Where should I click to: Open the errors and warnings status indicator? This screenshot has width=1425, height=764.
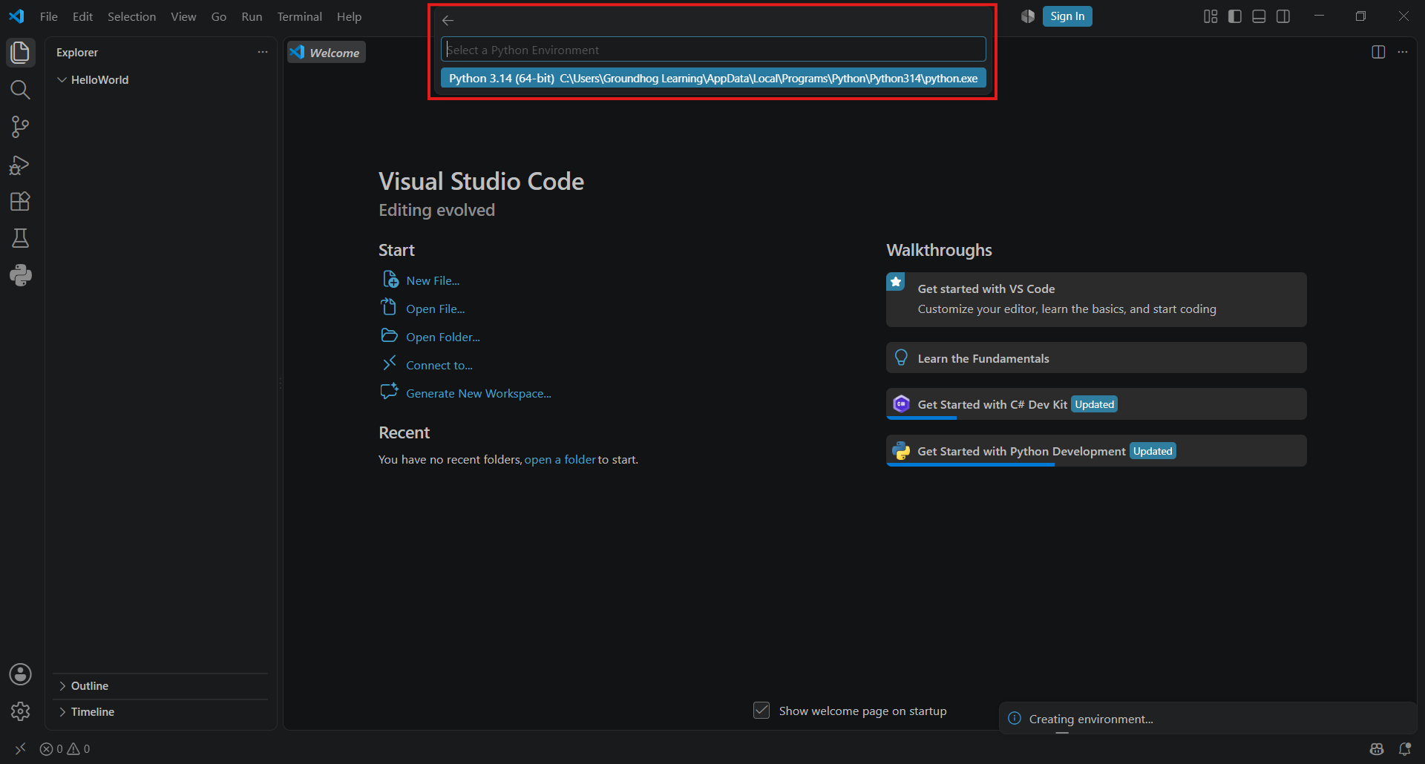coord(65,749)
